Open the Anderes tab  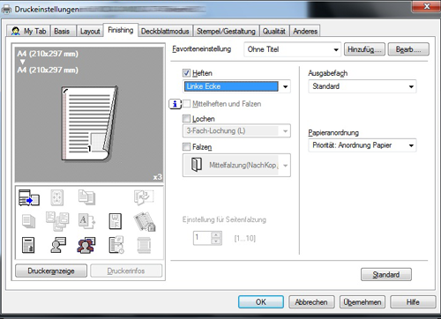pos(305,31)
